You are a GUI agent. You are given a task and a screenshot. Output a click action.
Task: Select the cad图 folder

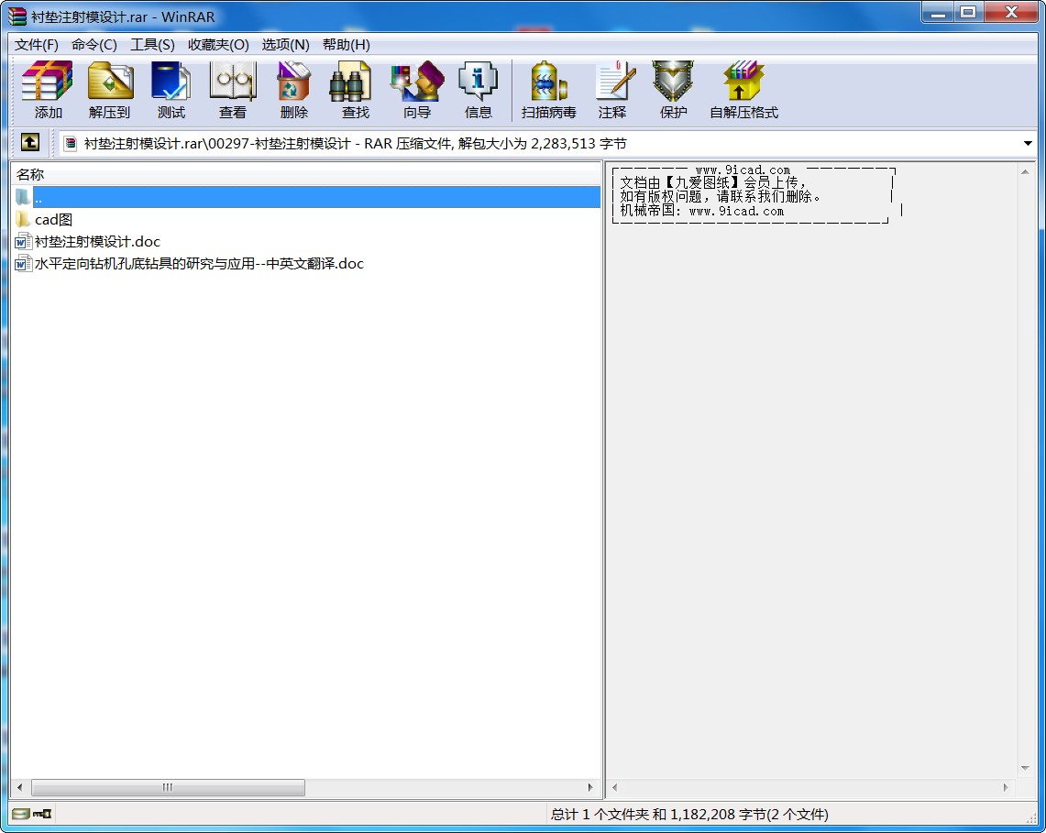[53, 220]
